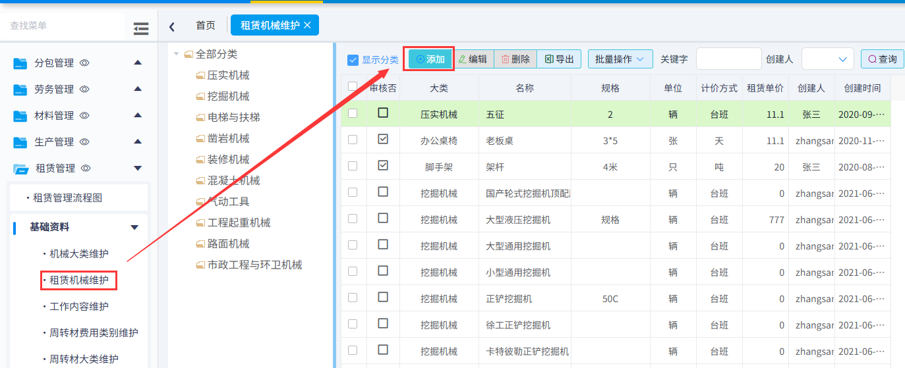905x368 pixels.
Task: Click the folder icon next to 挖掘机械 category
Action: pos(200,97)
